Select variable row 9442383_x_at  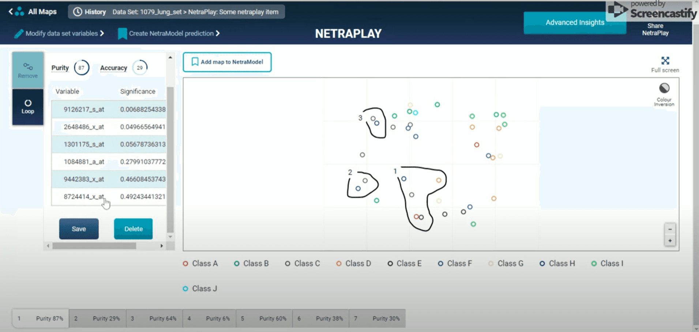(109, 179)
